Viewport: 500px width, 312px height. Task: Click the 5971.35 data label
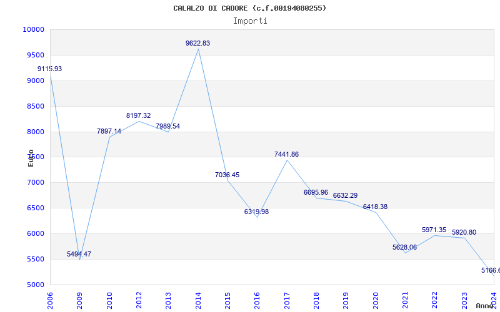(434, 230)
